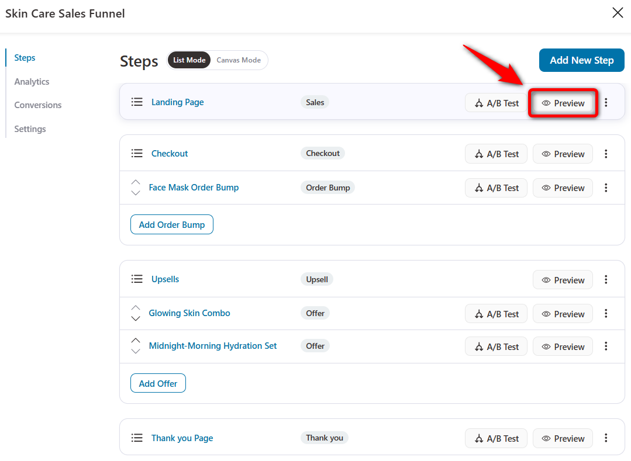Click the Offer tag on Glowing Skin Combo
This screenshot has height=461, width=631.
point(315,313)
